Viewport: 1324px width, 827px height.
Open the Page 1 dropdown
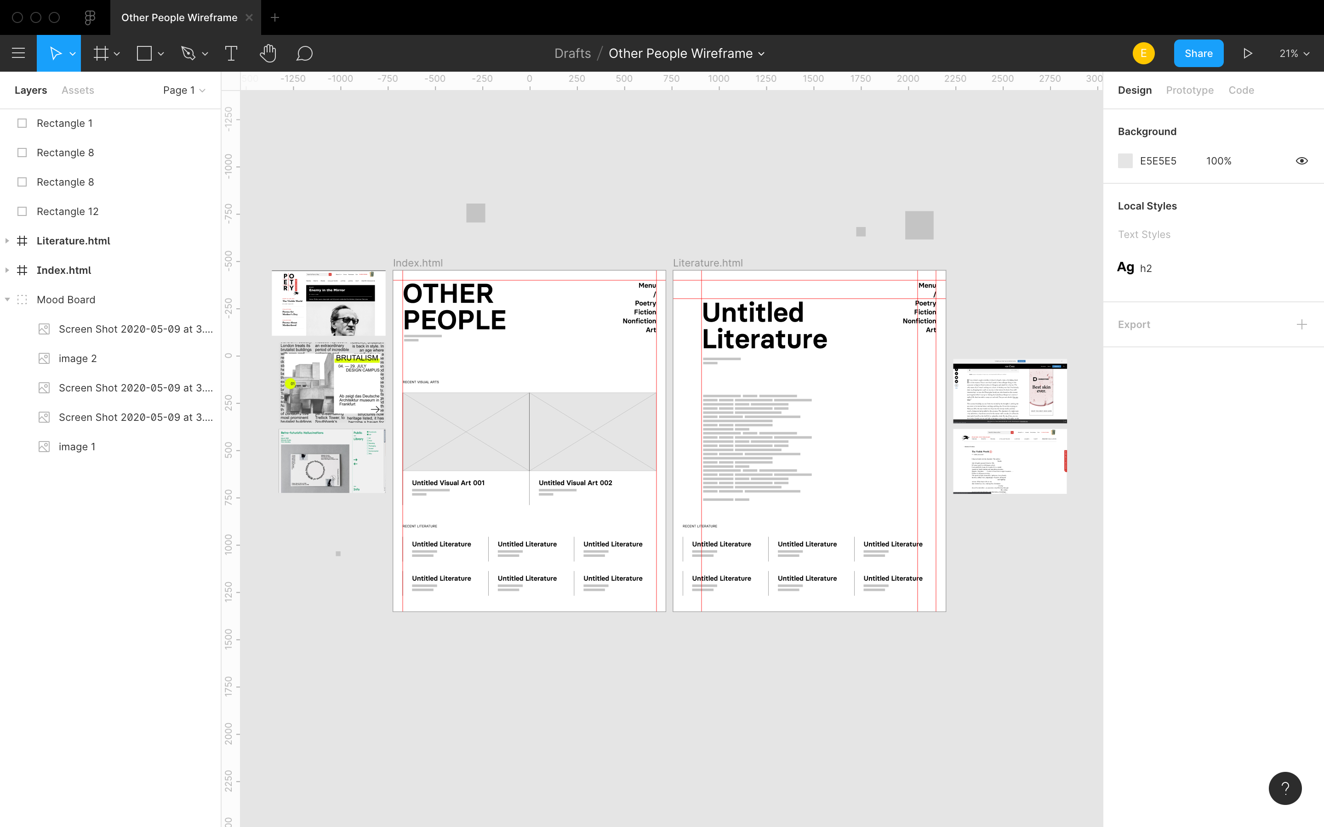point(184,90)
